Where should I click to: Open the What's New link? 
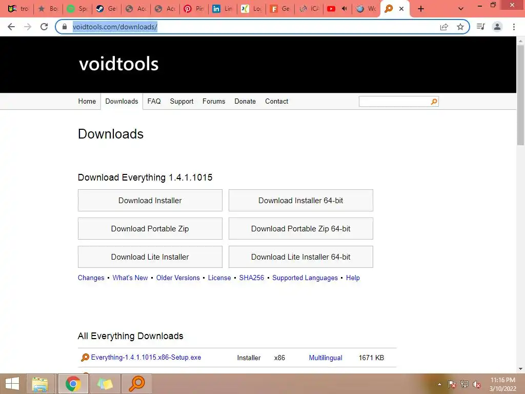coord(130,278)
